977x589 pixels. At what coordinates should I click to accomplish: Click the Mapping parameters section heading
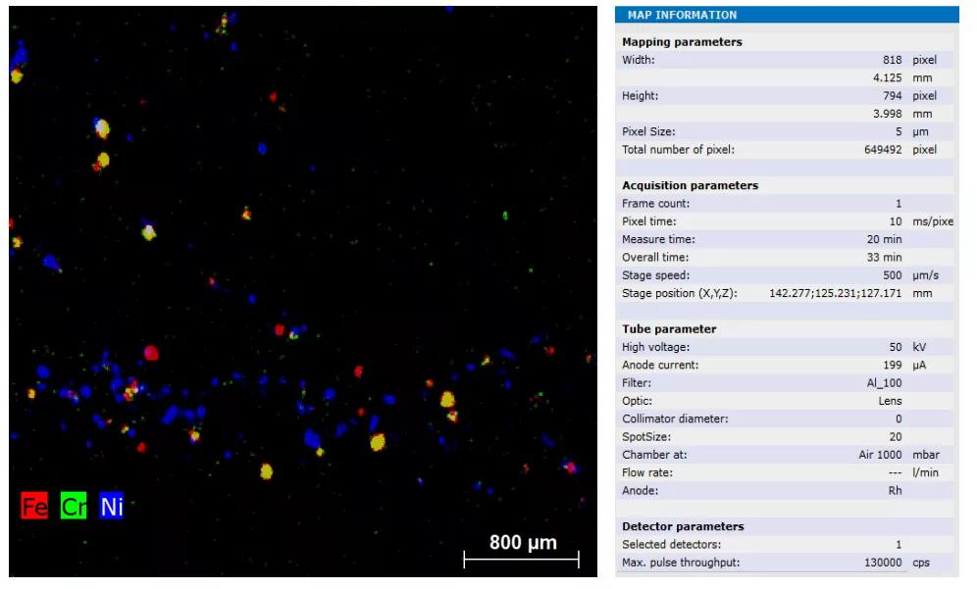pos(682,42)
